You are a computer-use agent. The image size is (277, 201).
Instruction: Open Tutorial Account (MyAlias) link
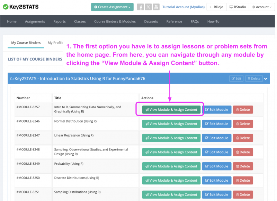tap(184, 7)
